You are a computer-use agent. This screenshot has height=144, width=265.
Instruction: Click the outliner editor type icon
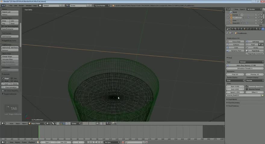[x=228, y=9]
